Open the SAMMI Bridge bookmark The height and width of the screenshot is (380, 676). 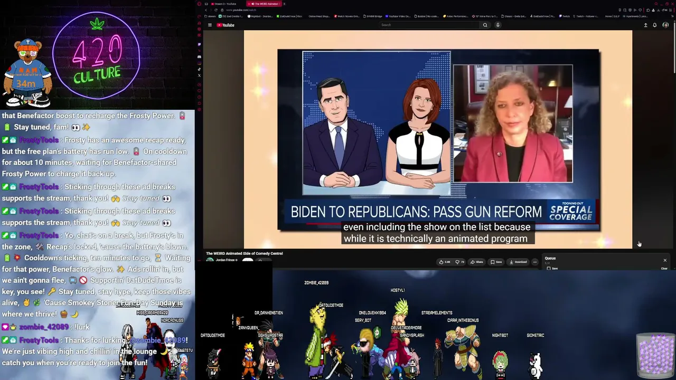pyautogui.click(x=372, y=16)
